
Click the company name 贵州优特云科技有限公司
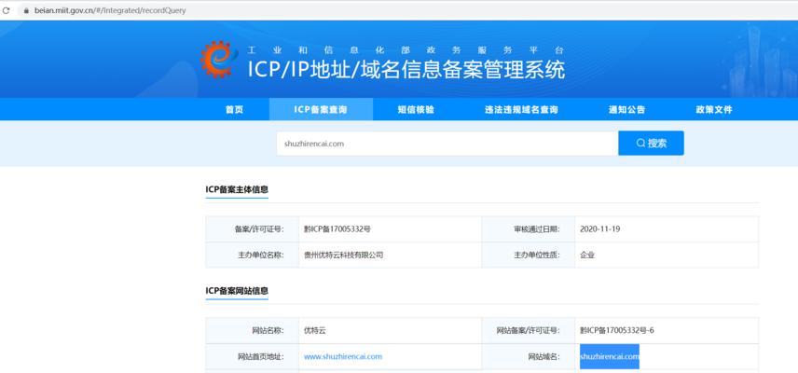(343, 255)
